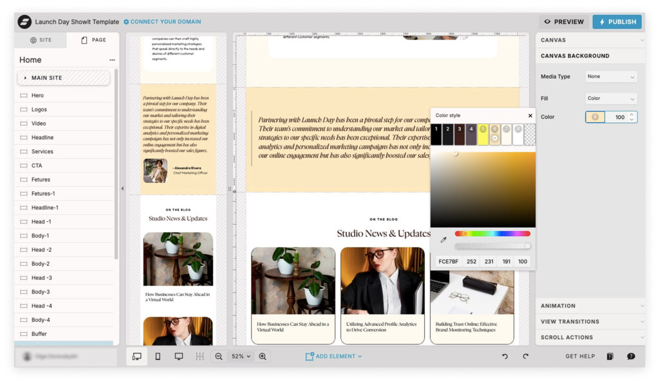This screenshot has width=659, height=381.
Task: Click the Connect Your Domain link
Action: pyautogui.click(x=162, y=21)
